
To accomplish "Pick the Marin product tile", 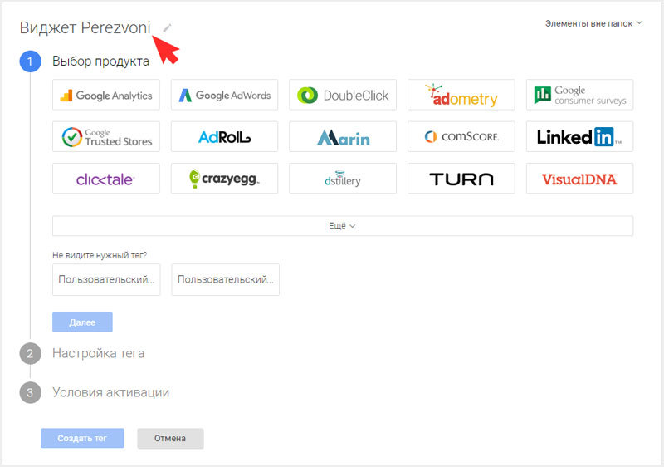I will tap(343, 137).
